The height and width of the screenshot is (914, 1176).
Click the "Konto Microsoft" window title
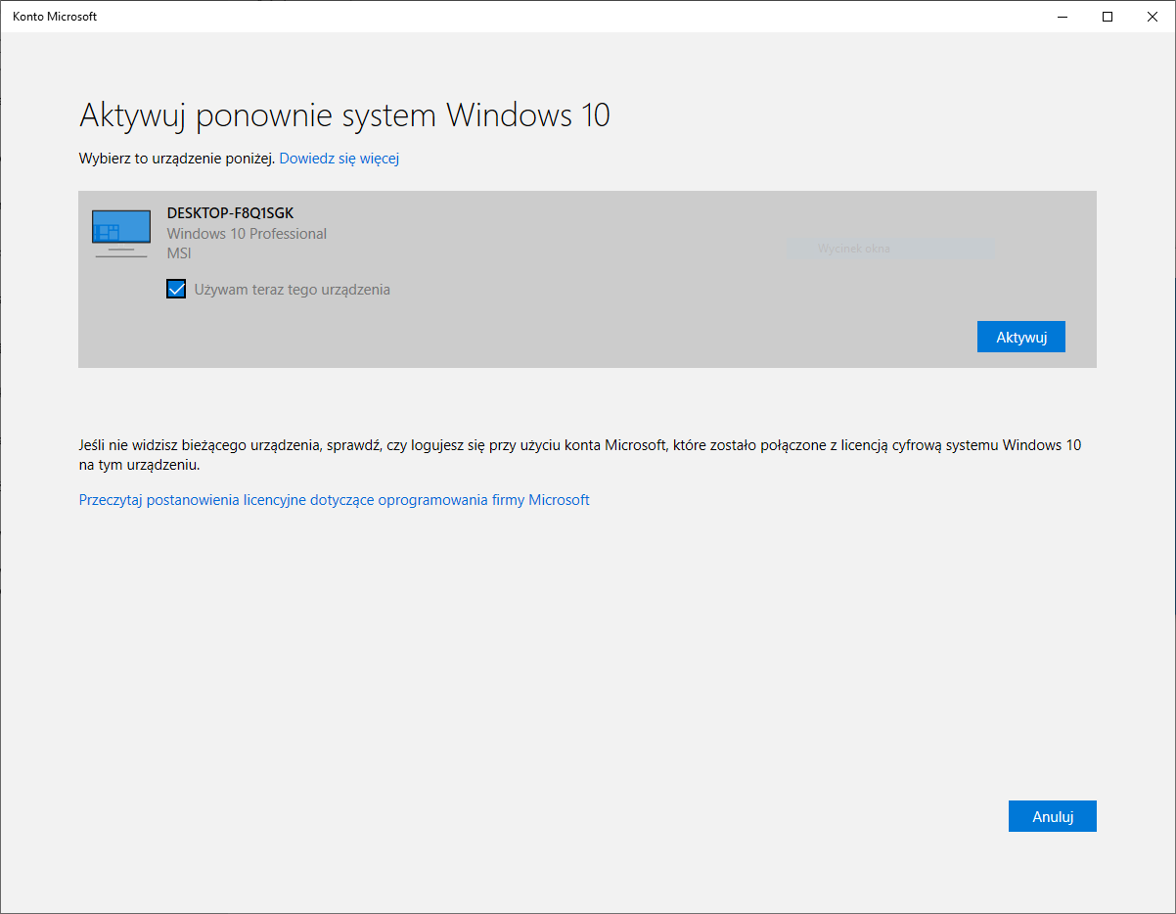click(x=55, y=17)
